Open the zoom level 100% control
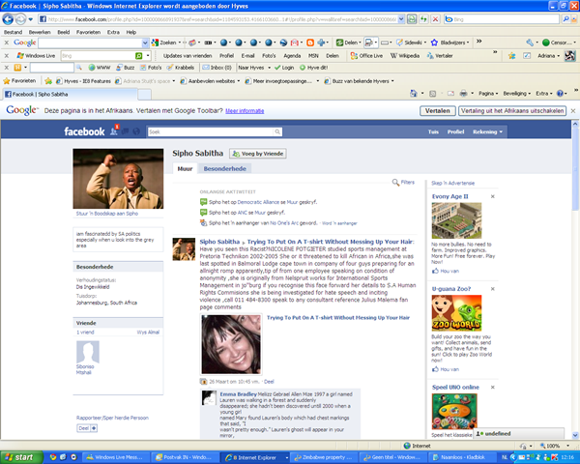The height and width of the screenshot is (464, 580). (x=553, y=446)
